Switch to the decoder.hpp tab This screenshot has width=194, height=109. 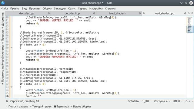click(72, 13)
